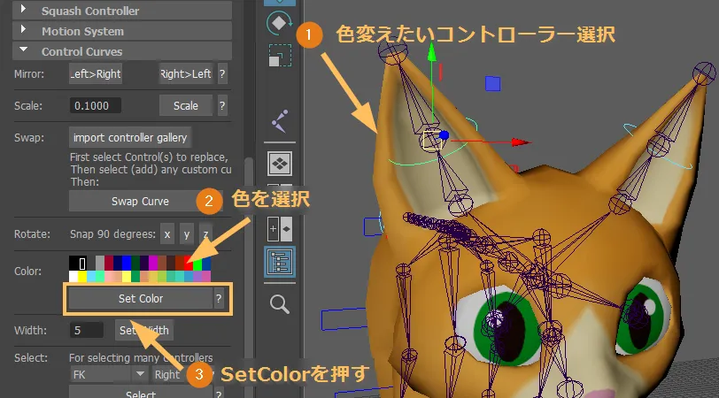
Task: Collapse the Control Curves section
Action: click(x=22, y=51)
